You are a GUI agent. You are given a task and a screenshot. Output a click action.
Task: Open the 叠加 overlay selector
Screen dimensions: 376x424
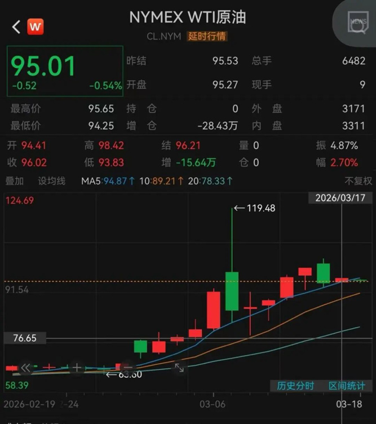tap(15, 181)
